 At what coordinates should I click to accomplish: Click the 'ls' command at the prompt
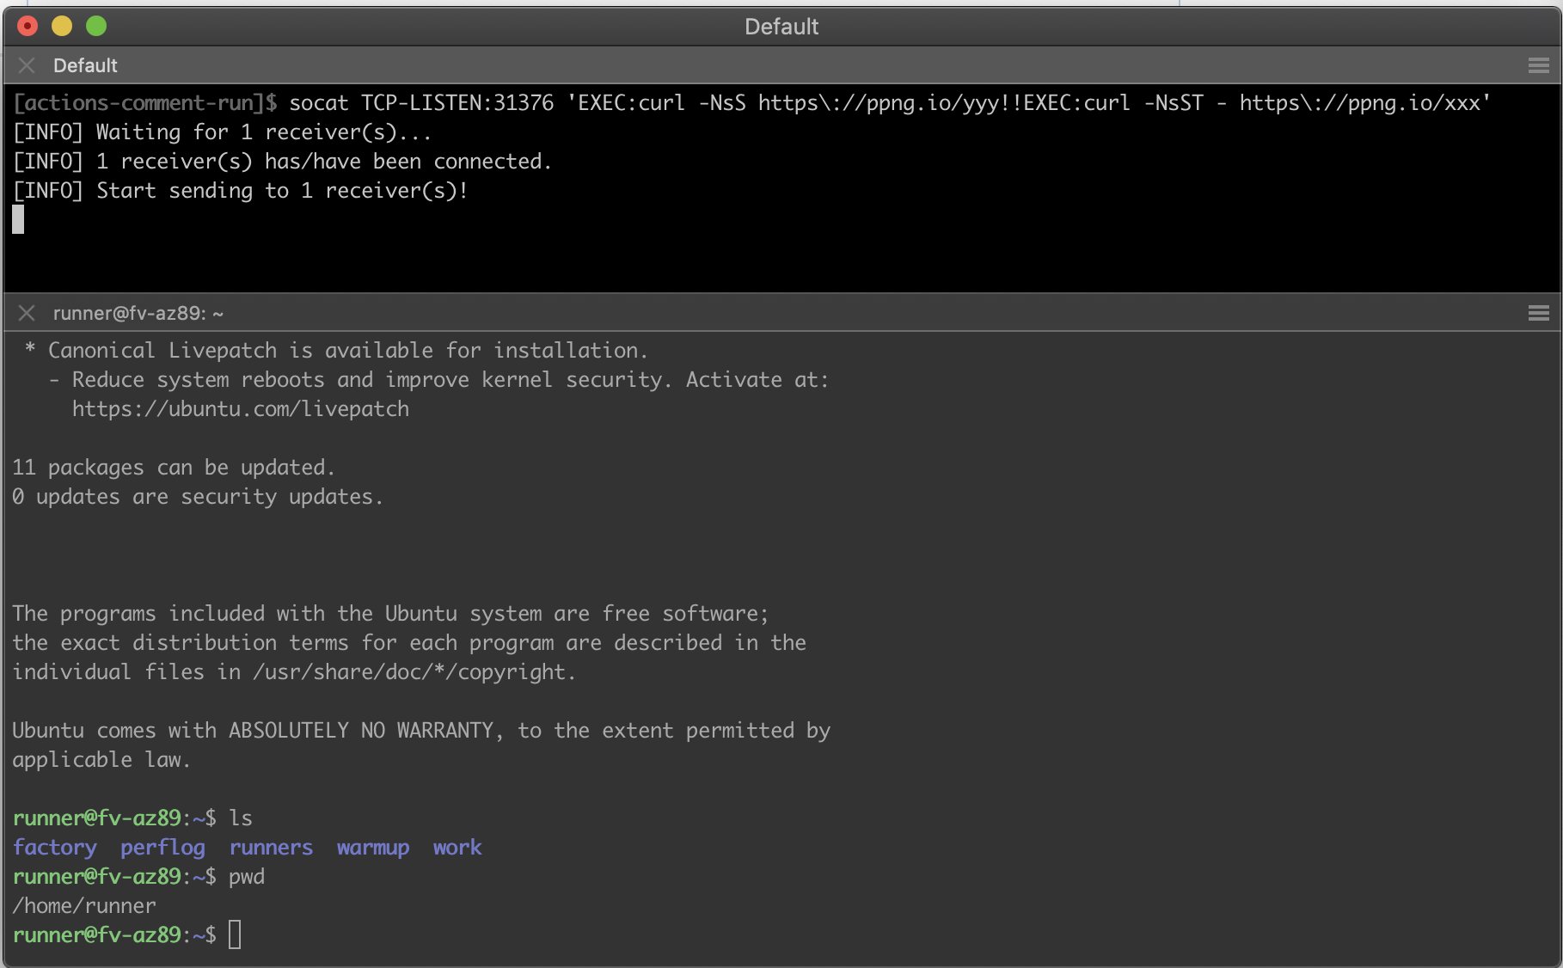pyautogui.click(x=241, y=818)
